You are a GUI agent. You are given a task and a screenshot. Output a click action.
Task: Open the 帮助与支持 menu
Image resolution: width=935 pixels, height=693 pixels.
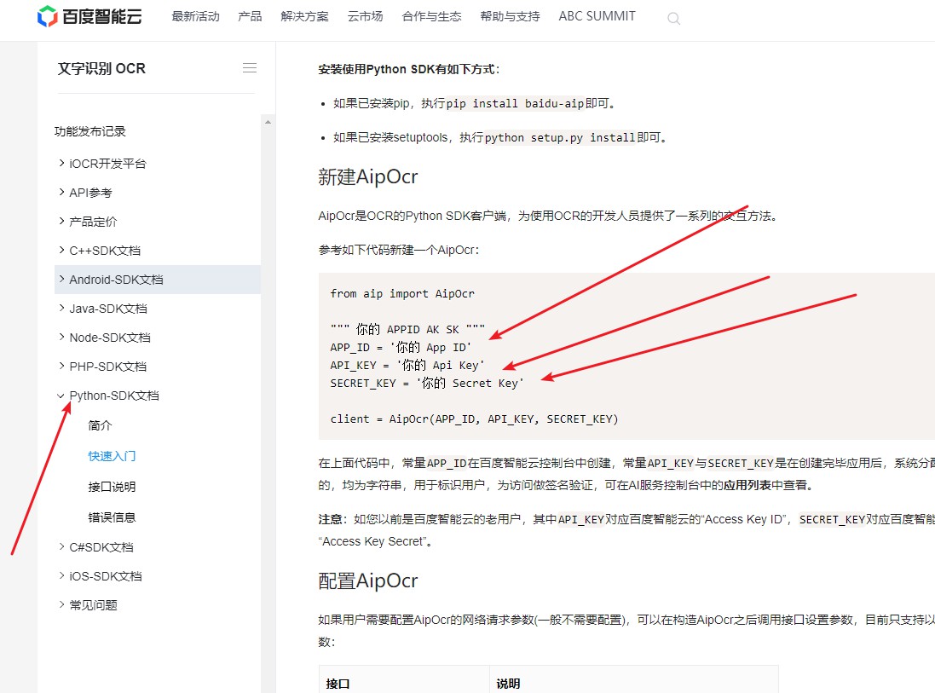510,17
